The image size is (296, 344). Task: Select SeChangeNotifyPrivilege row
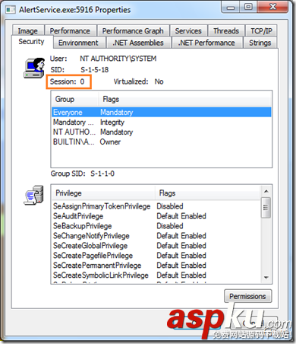pos(156,236)
